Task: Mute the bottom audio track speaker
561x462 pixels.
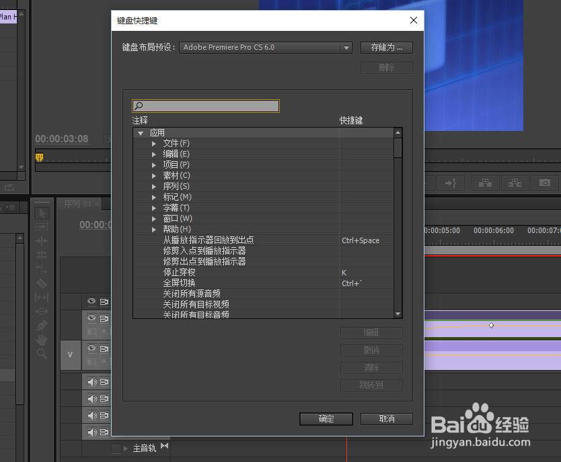Action: click(x=92, y=432)
